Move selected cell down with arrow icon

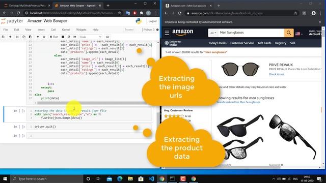[x=44, y=37]
